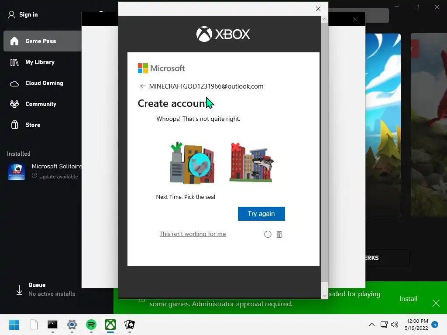
Task: Open "This isn't working for me" link
Action: click(193, 234)
